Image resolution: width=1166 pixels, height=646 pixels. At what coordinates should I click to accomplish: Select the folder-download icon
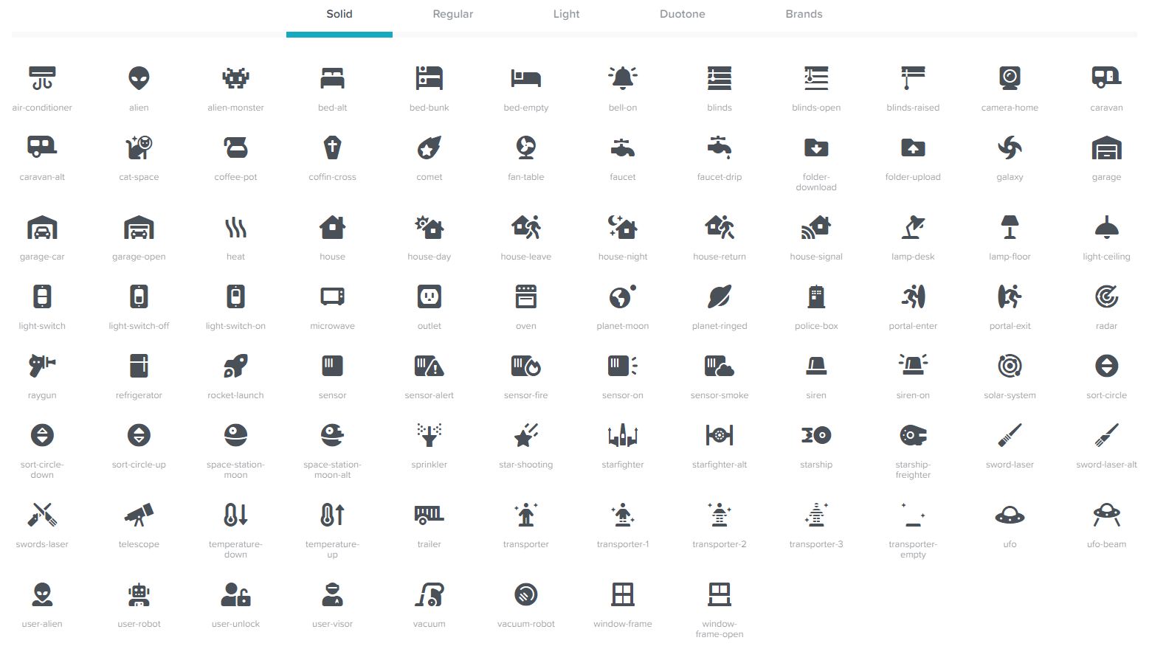(816, 147)
